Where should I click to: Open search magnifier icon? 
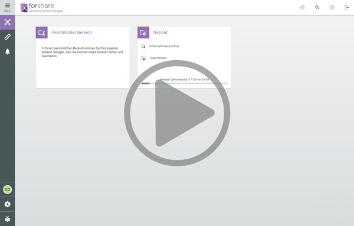coord(317,8)
